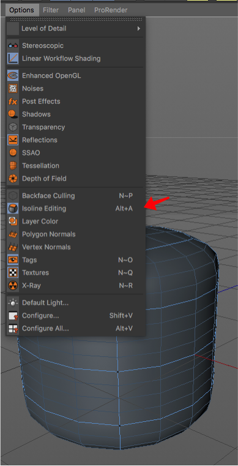This screenshot has height=466, width=238.
Task: Click the Tessellation icon
Action: (x=13, y=166)
